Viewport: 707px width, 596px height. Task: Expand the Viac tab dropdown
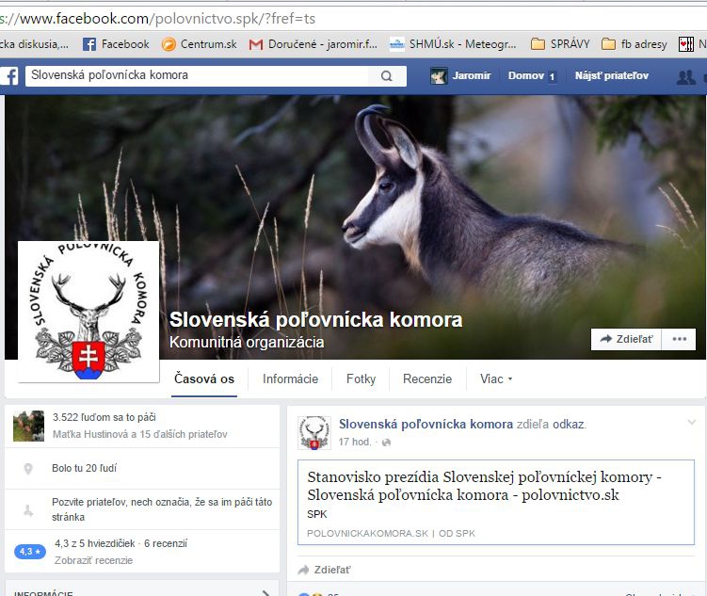(x=496, y=379)
